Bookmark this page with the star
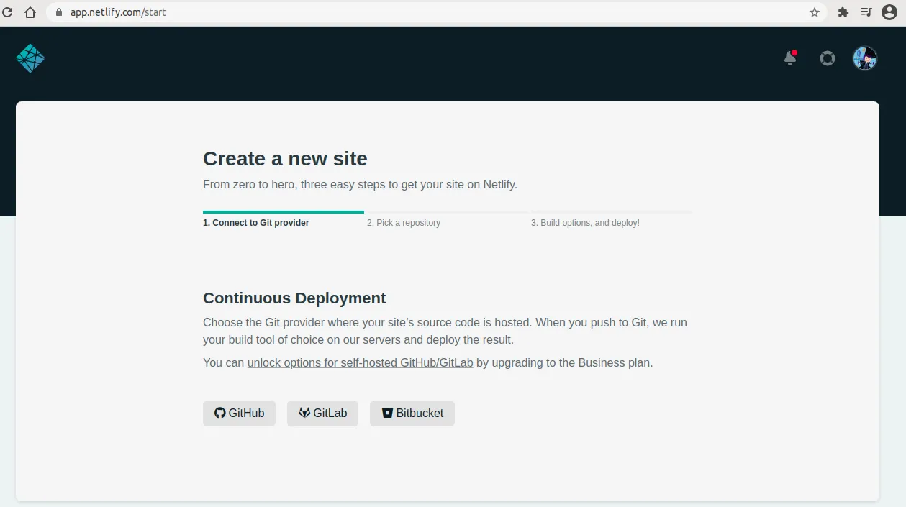 pyautogui.click(x=815, y=12)
